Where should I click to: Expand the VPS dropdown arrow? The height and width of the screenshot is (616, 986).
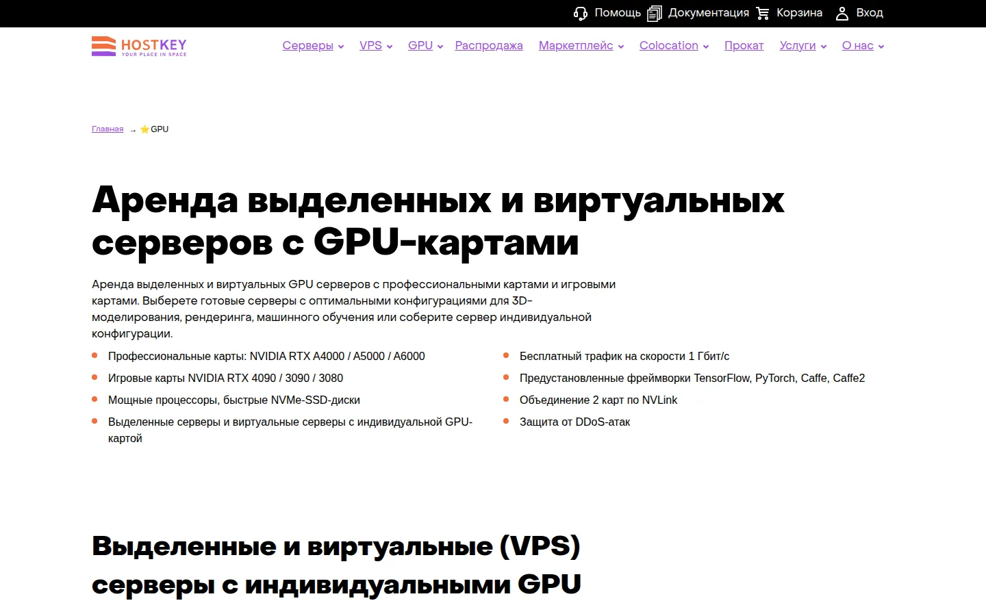(x=390, y=47)
